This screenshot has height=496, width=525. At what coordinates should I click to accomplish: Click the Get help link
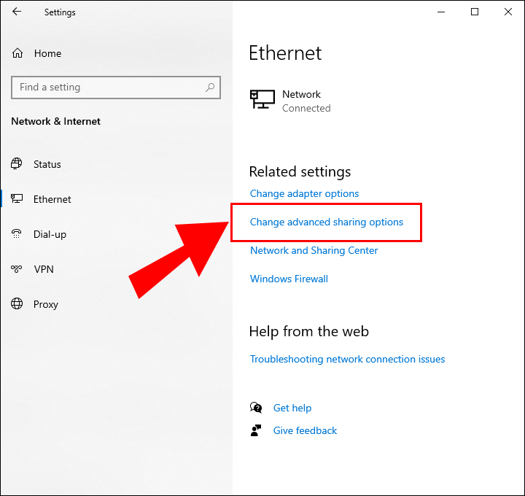tap(292, 408)
